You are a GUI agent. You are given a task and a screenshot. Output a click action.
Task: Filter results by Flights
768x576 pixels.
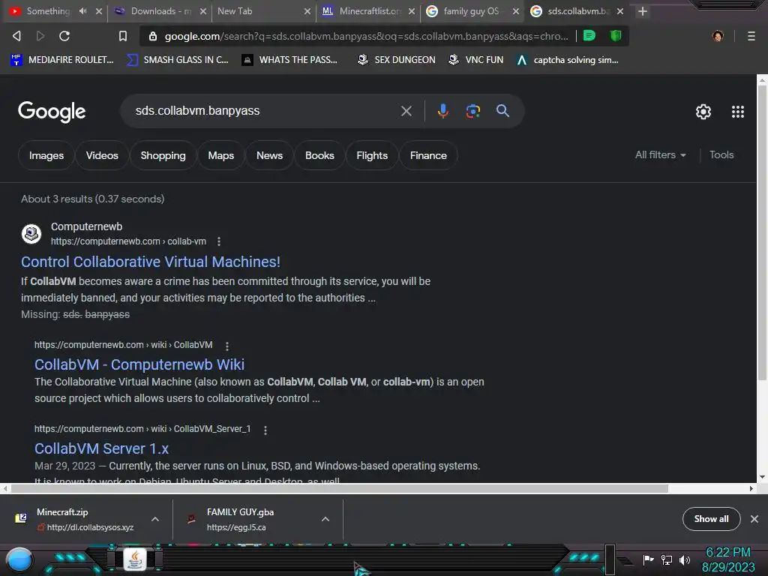372,155
